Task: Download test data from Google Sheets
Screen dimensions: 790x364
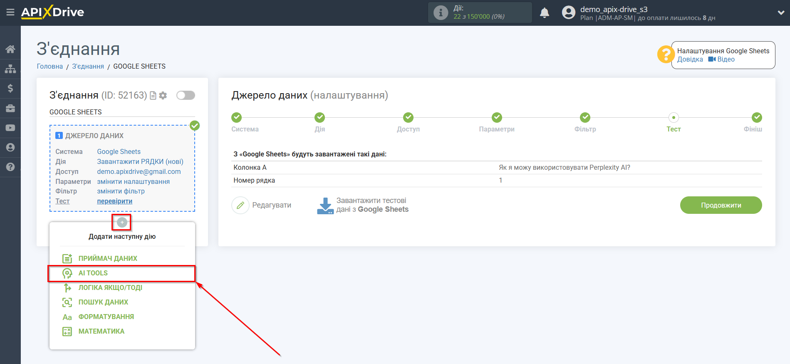Action: [363, 205]
